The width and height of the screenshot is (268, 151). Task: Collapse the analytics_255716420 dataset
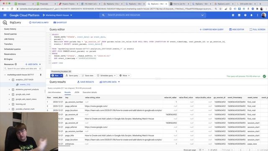coord(9,80)
